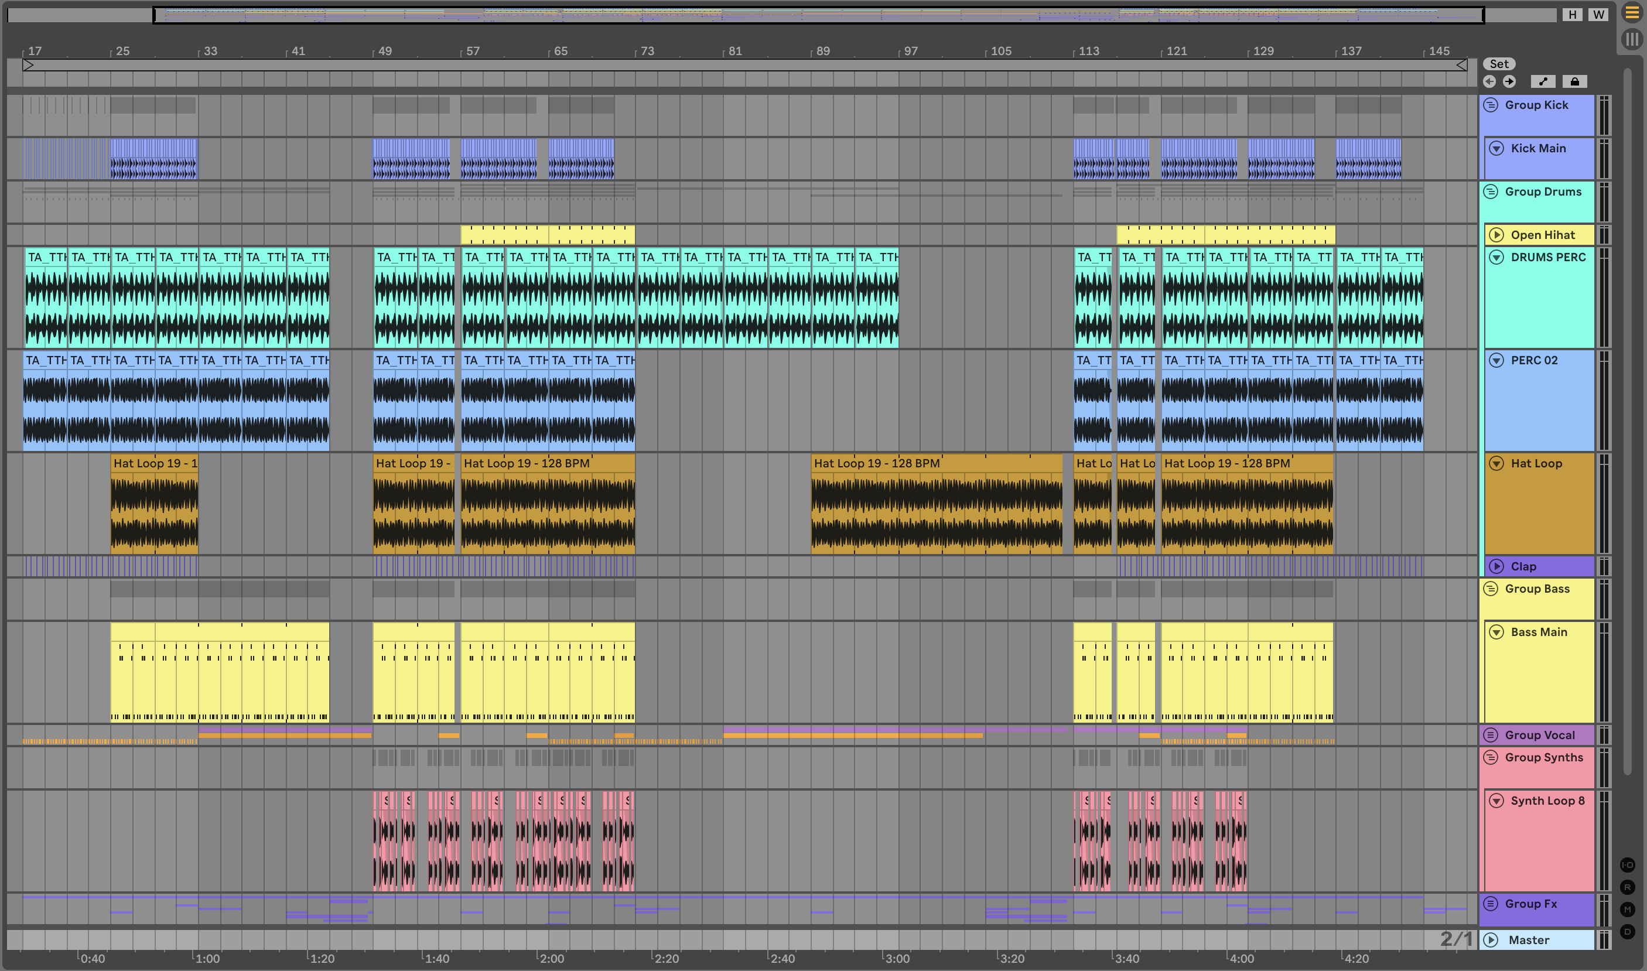This screenshot has height=971, width=1647.
Task: Click the H optimize height button
Action: pos(1573,15)
